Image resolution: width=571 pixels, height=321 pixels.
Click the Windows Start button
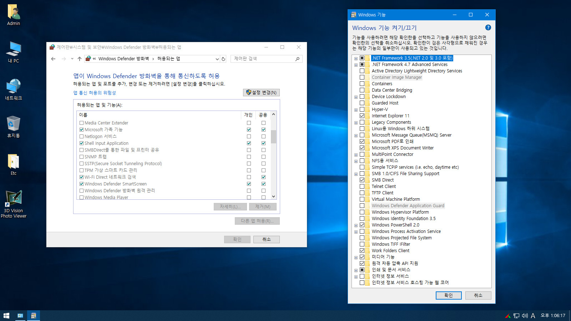(6, 316)
